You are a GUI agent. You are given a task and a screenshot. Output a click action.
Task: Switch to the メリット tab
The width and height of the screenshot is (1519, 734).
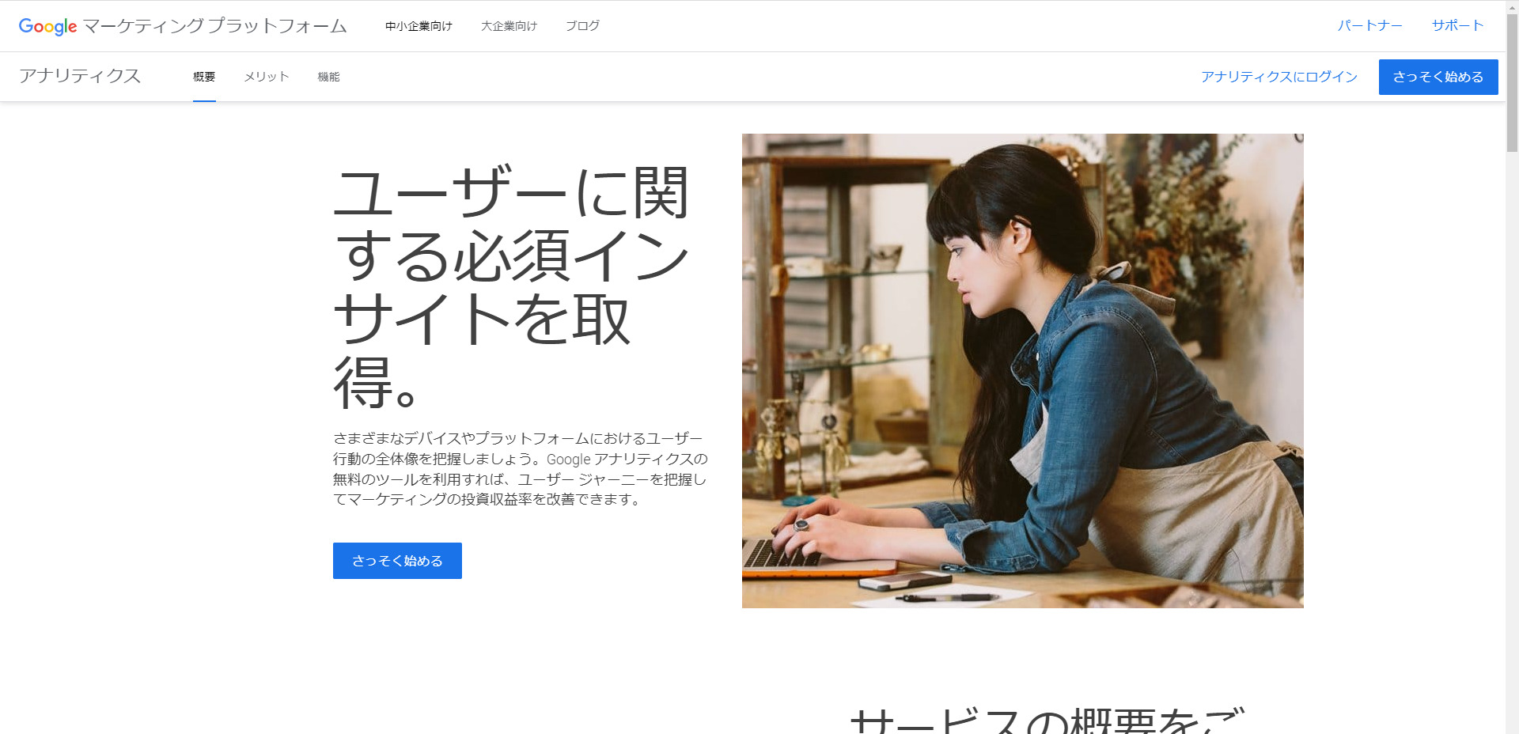(267, 77)
